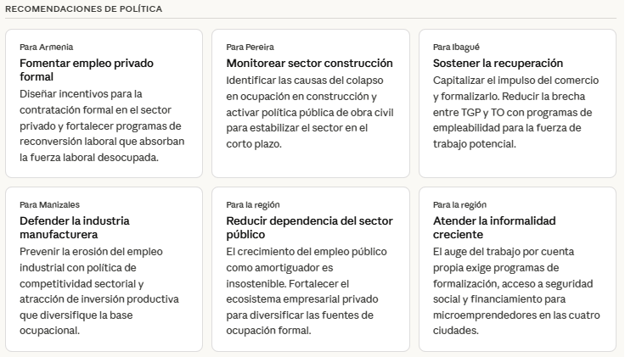Select the description about trabajo por cuenta propia
This screenshot has height=357, width=625.
515,291
